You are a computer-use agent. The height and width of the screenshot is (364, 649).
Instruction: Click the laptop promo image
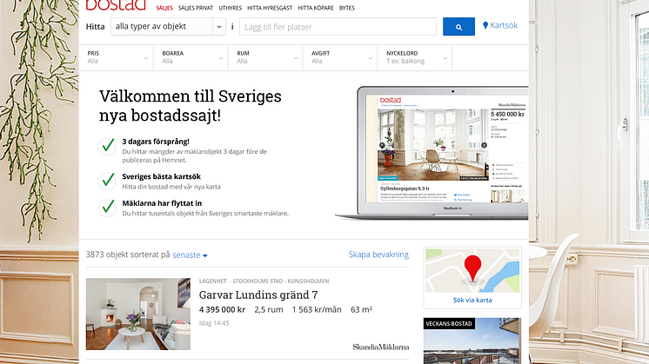pos(432,153)
